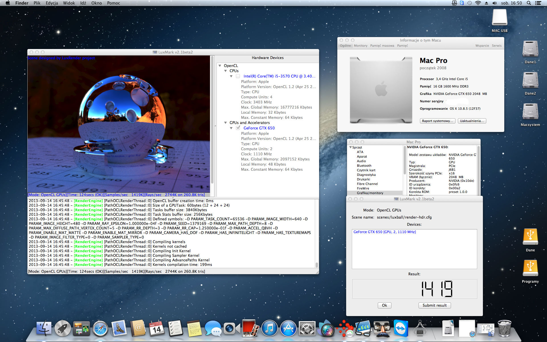547x342 pixels.
Task: Open the Pomoc menu
Action: tap(114, 3)
